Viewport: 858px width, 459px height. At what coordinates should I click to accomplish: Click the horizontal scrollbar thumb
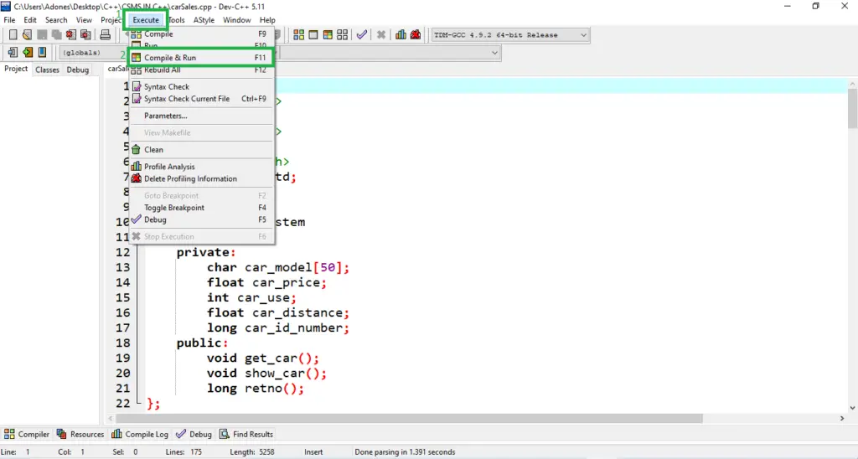(409, 419)
